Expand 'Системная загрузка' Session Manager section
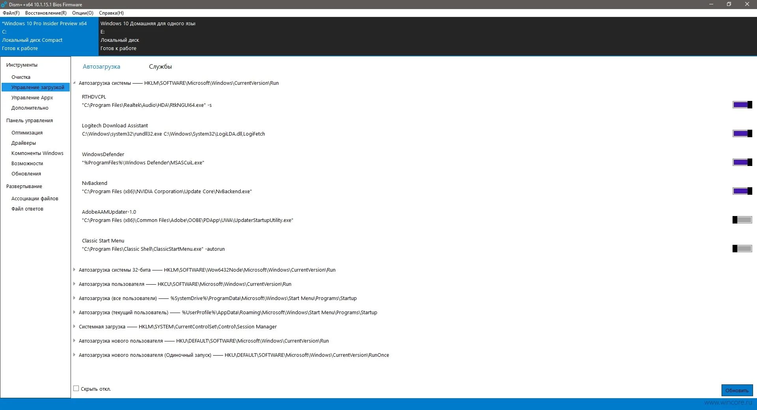 (74, 326)
